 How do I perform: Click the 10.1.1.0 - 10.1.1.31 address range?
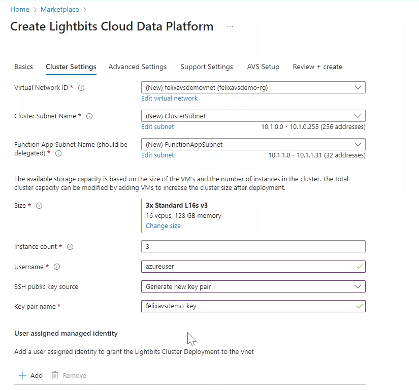coord(317,155)
